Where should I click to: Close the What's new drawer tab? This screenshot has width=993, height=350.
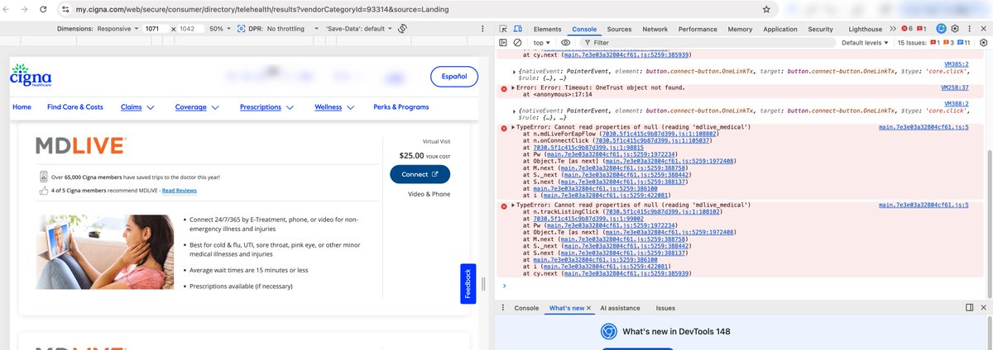(x=589, y=308)
